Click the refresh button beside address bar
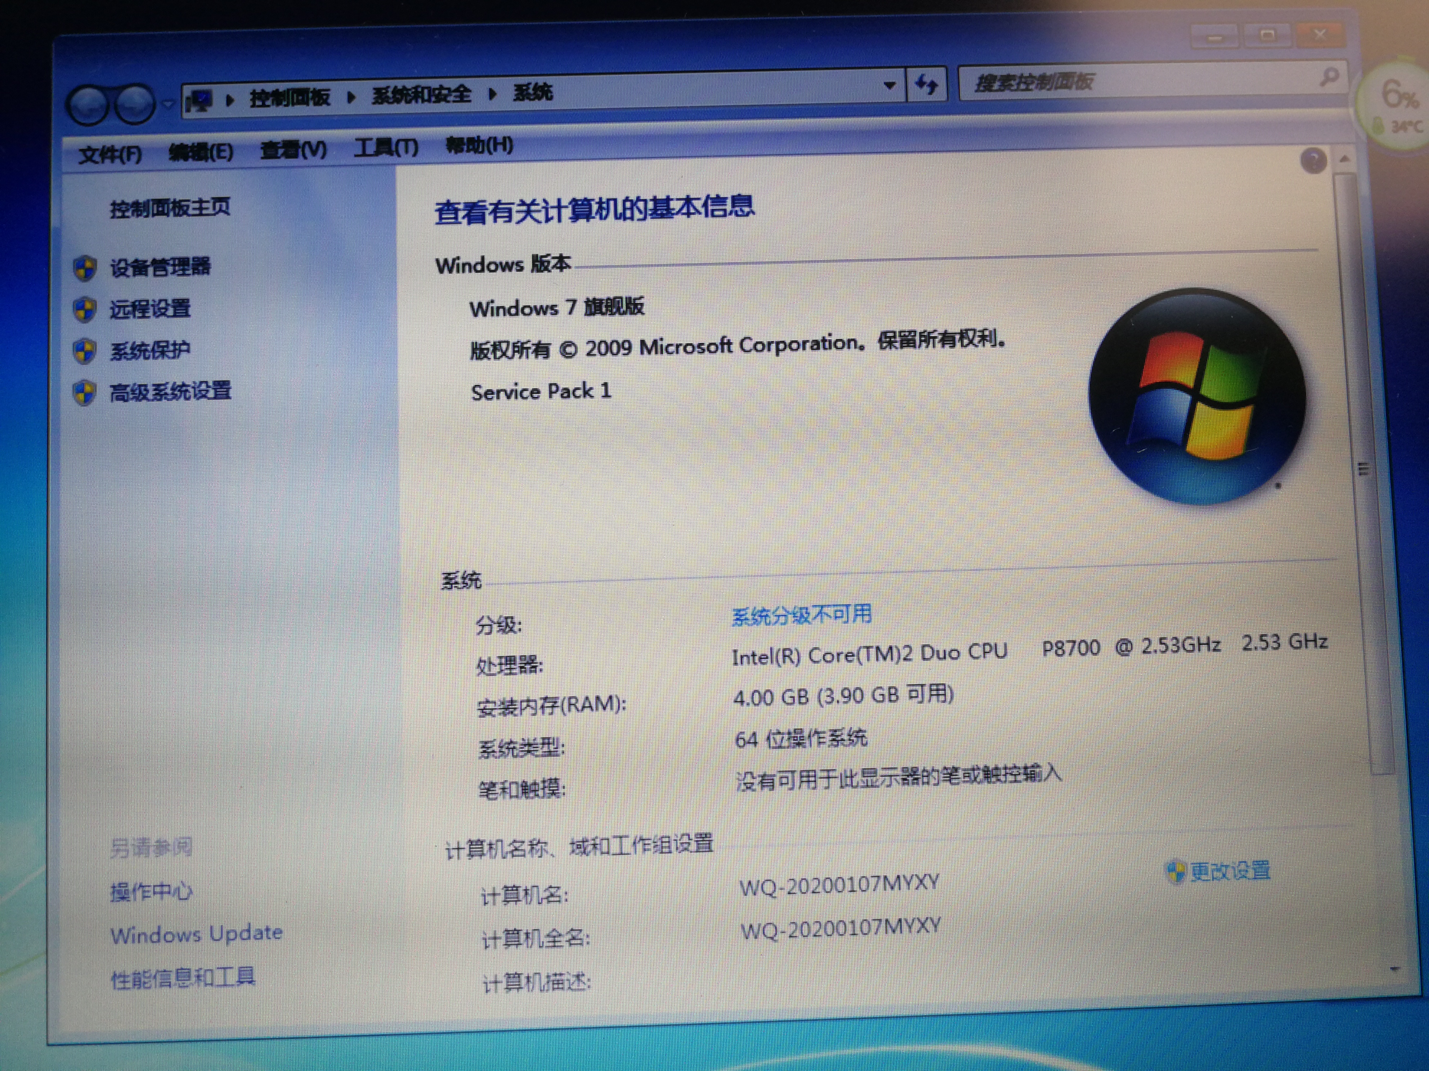Screen dimensions: 1429x1071 click(x=926, y=84)
